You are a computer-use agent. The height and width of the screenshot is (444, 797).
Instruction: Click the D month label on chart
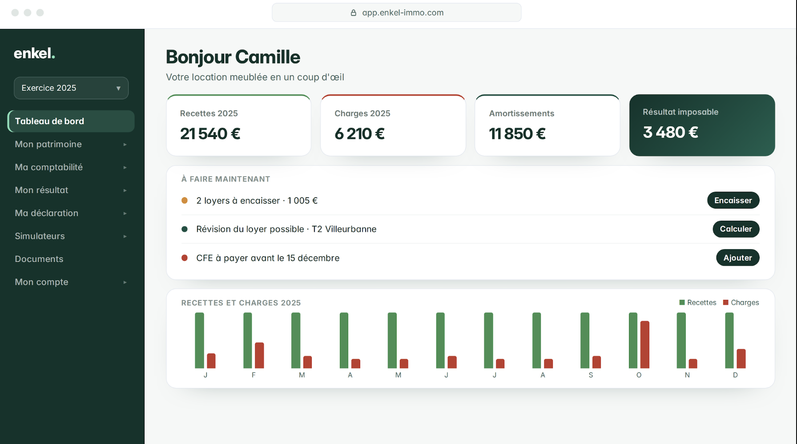tap(735, 375)
